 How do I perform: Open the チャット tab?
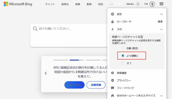[x=50, y=4]
